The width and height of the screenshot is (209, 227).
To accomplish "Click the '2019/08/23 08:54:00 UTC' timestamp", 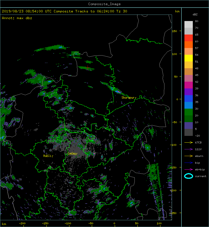I will (27, 11).
